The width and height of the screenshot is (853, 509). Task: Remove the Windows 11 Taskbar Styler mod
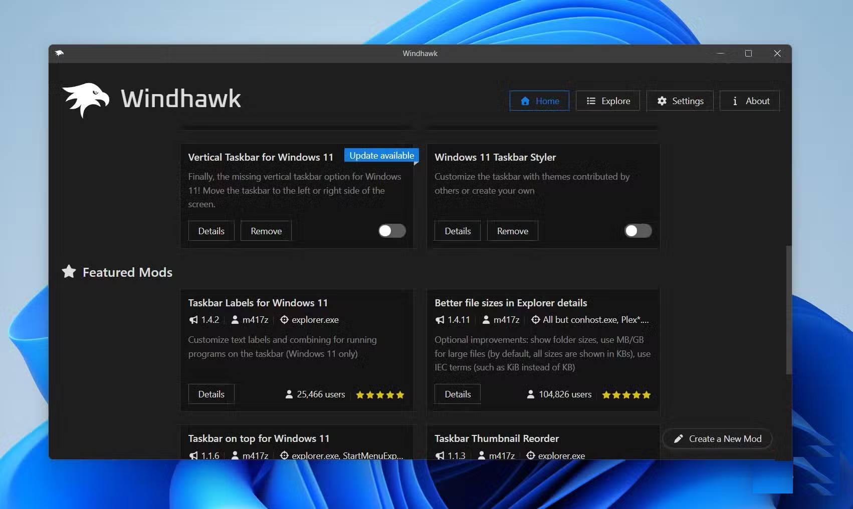coord(513,231)
